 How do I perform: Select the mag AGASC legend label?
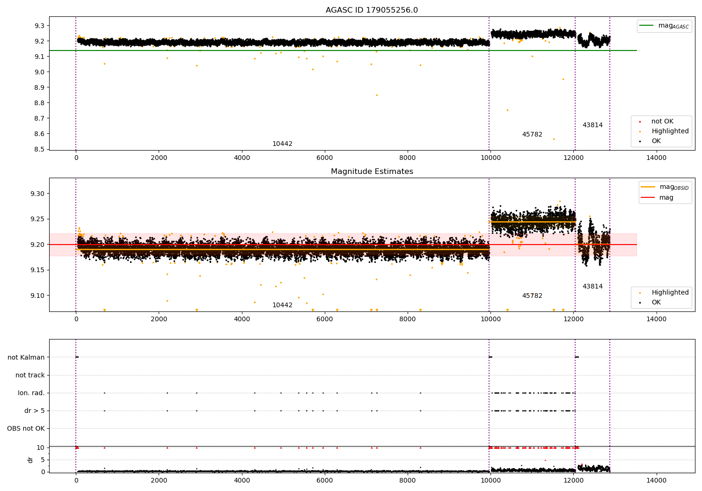click(x=673, y=26)
